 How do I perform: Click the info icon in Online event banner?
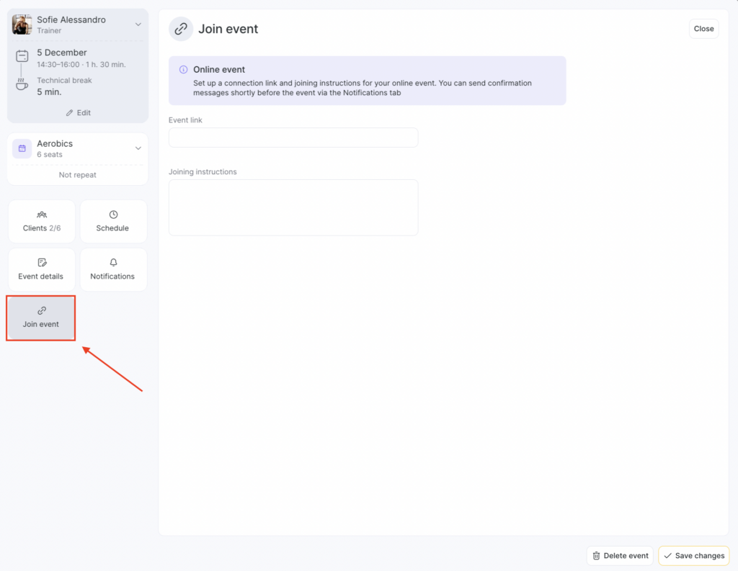pos(183,70)
